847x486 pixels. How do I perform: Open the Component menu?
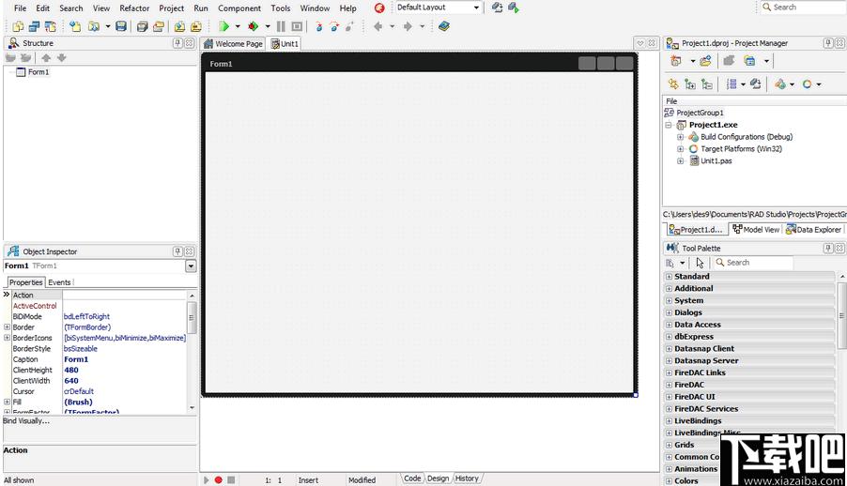(x=239, y=8)
